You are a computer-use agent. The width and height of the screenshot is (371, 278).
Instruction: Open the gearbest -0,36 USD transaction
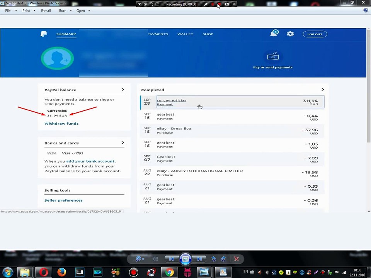(232, 201)
